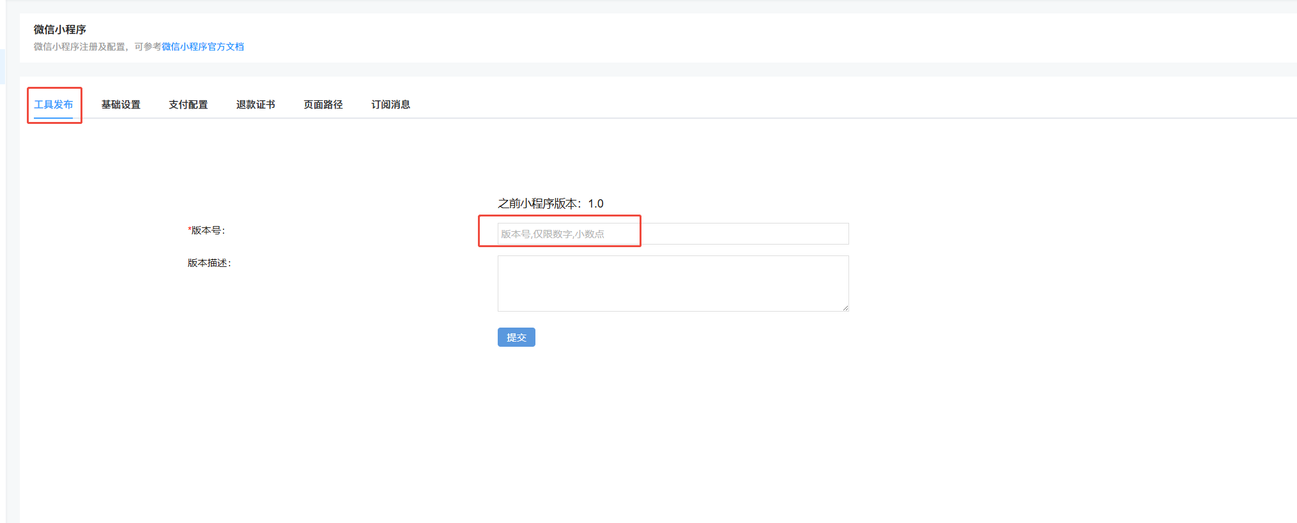Viewport: 1297px width, 523px height.
Task: Click the 版本描述 field label
Action: pyautogui.click(x=209, y=263)
